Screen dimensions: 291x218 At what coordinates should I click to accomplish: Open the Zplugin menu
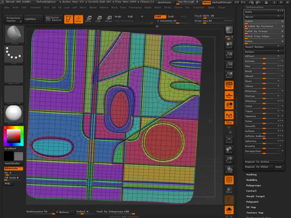211,7
